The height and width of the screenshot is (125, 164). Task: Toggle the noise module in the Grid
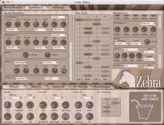tap(88, 28)
